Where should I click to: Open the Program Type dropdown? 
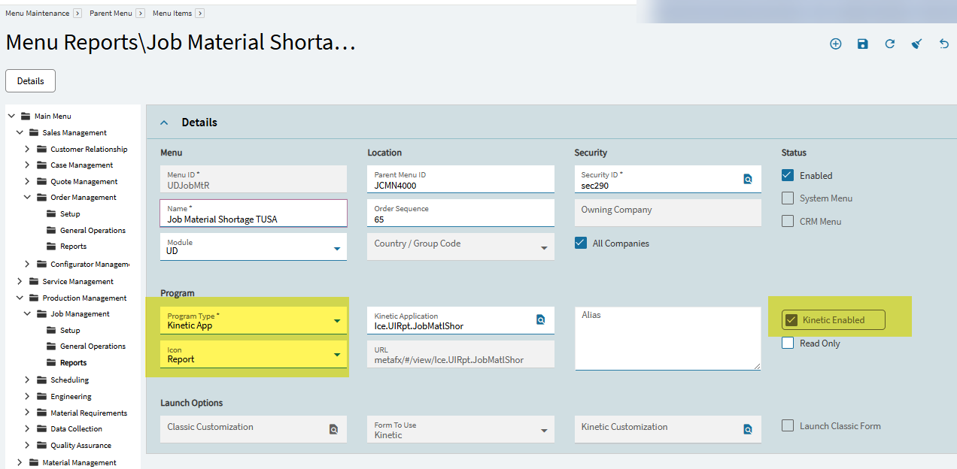tap(336, 322)
